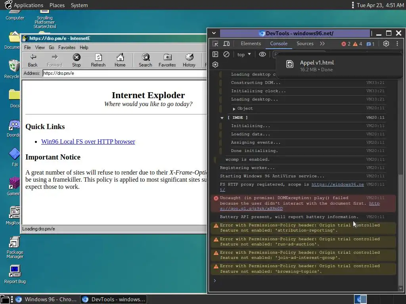Click VM20:11 source link beside Battery API message
The width and height of the screenshot is (406, 304).
[375, 217]
